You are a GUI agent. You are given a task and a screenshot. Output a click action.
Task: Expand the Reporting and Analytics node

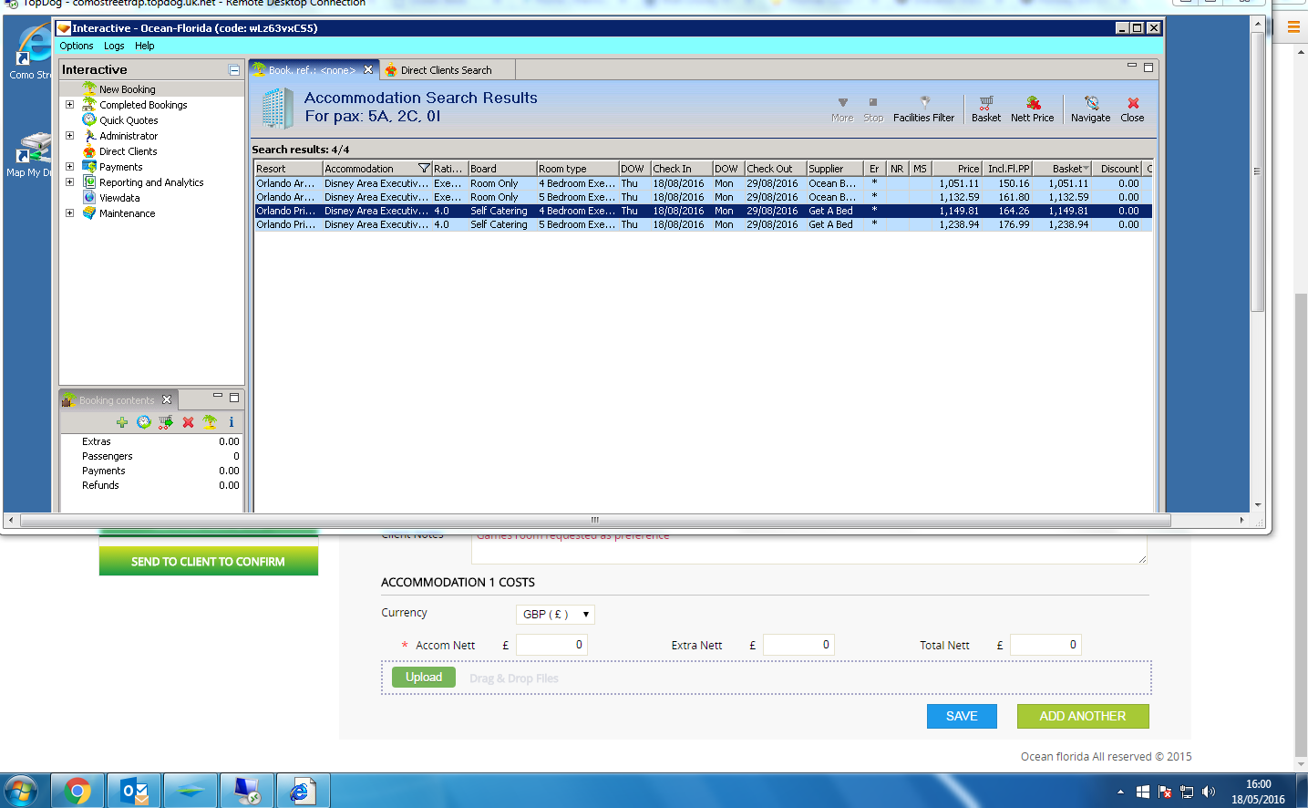[69, 182]
